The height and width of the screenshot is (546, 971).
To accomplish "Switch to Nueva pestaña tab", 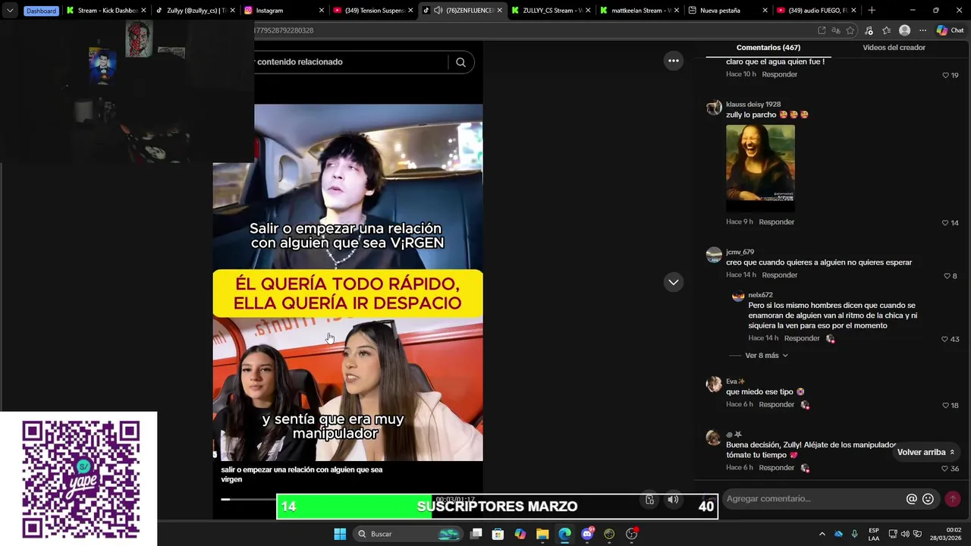I will (x=728, y=11).
